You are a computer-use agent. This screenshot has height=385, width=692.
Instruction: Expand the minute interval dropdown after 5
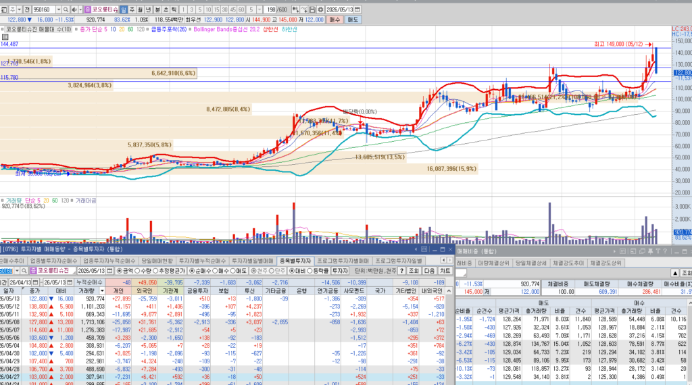point(259,9)
